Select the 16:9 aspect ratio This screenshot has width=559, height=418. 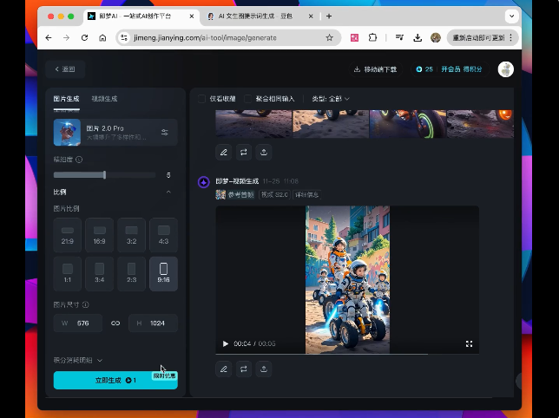tap(100, 235)
